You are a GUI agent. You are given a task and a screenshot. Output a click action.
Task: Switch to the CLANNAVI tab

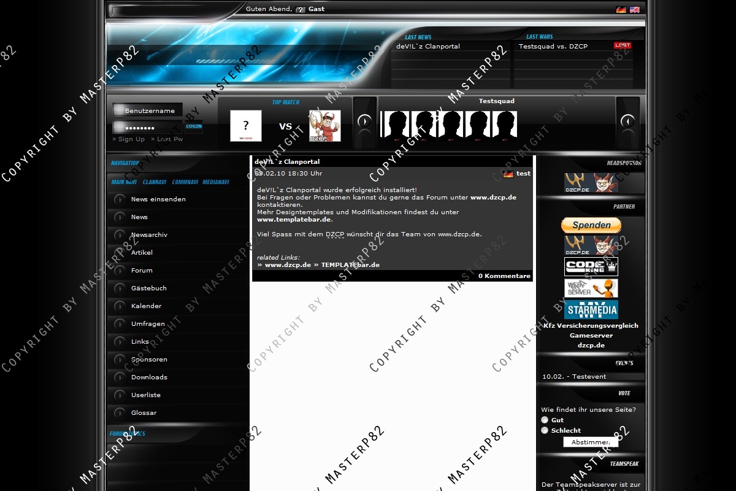point(155,182)
